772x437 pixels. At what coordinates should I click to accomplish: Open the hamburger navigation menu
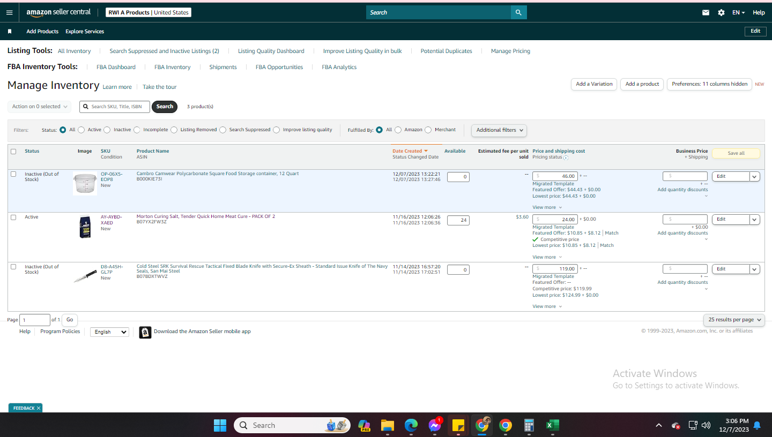(x=9, y=12)
